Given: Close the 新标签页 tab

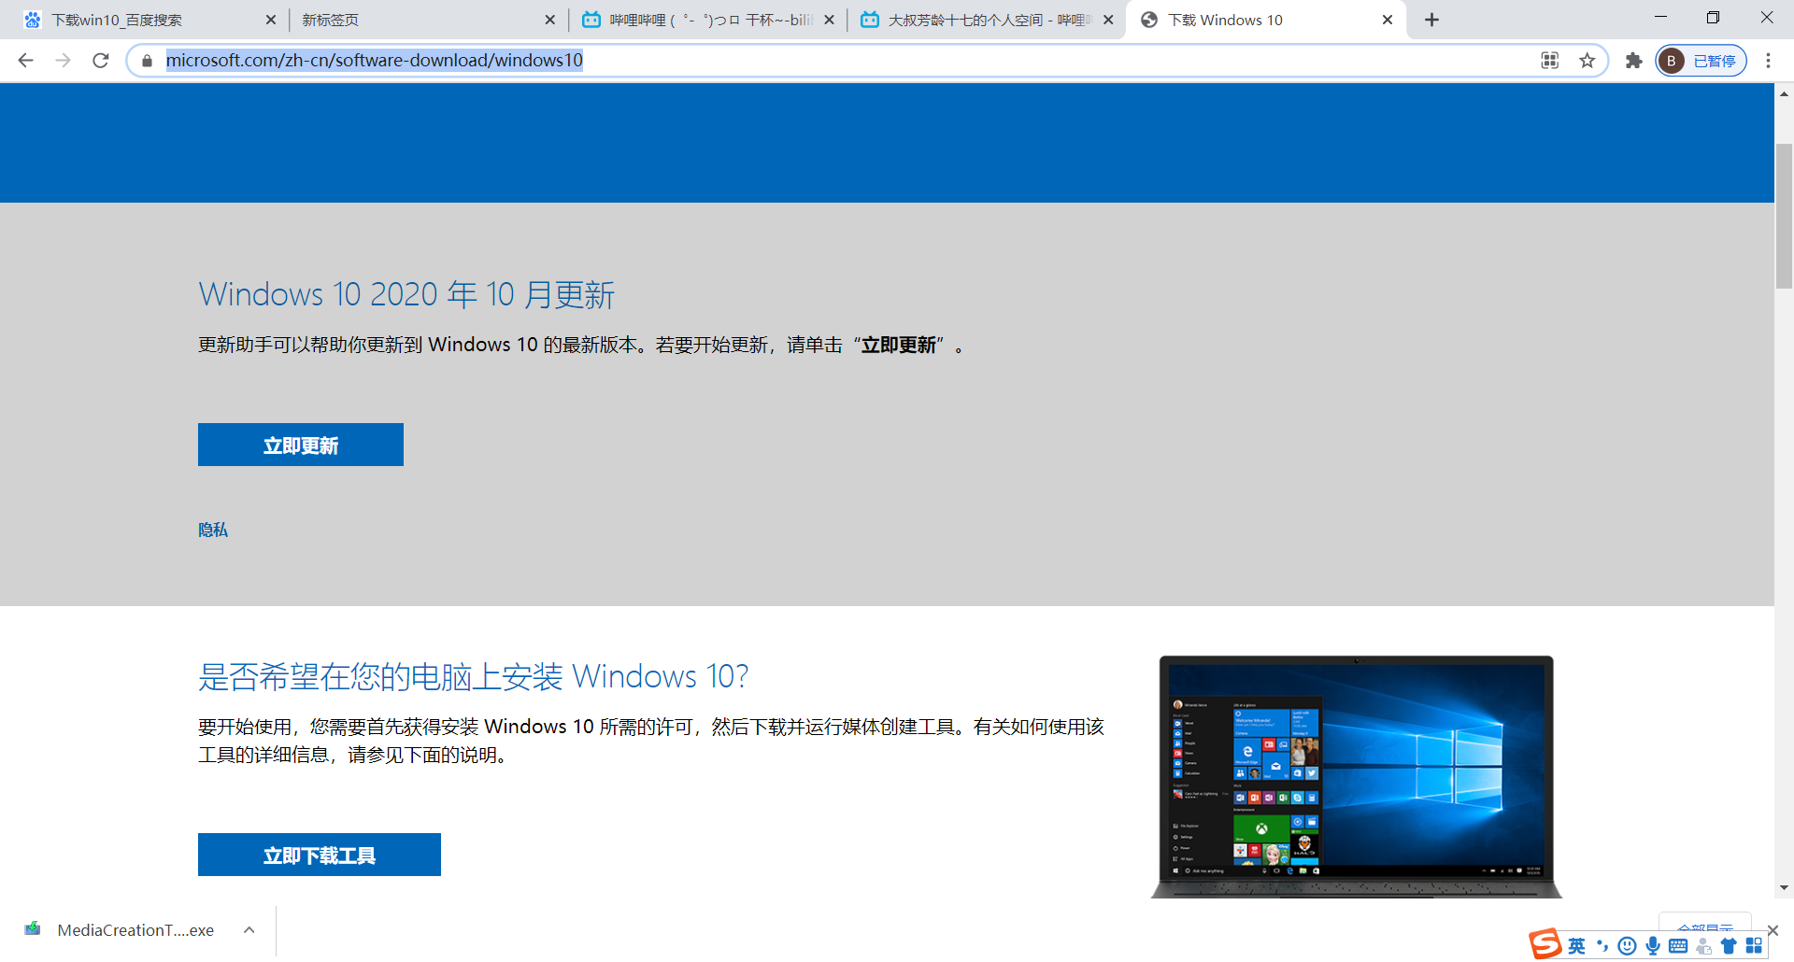Looking at the screenshot, I should (x=549, y=20).
